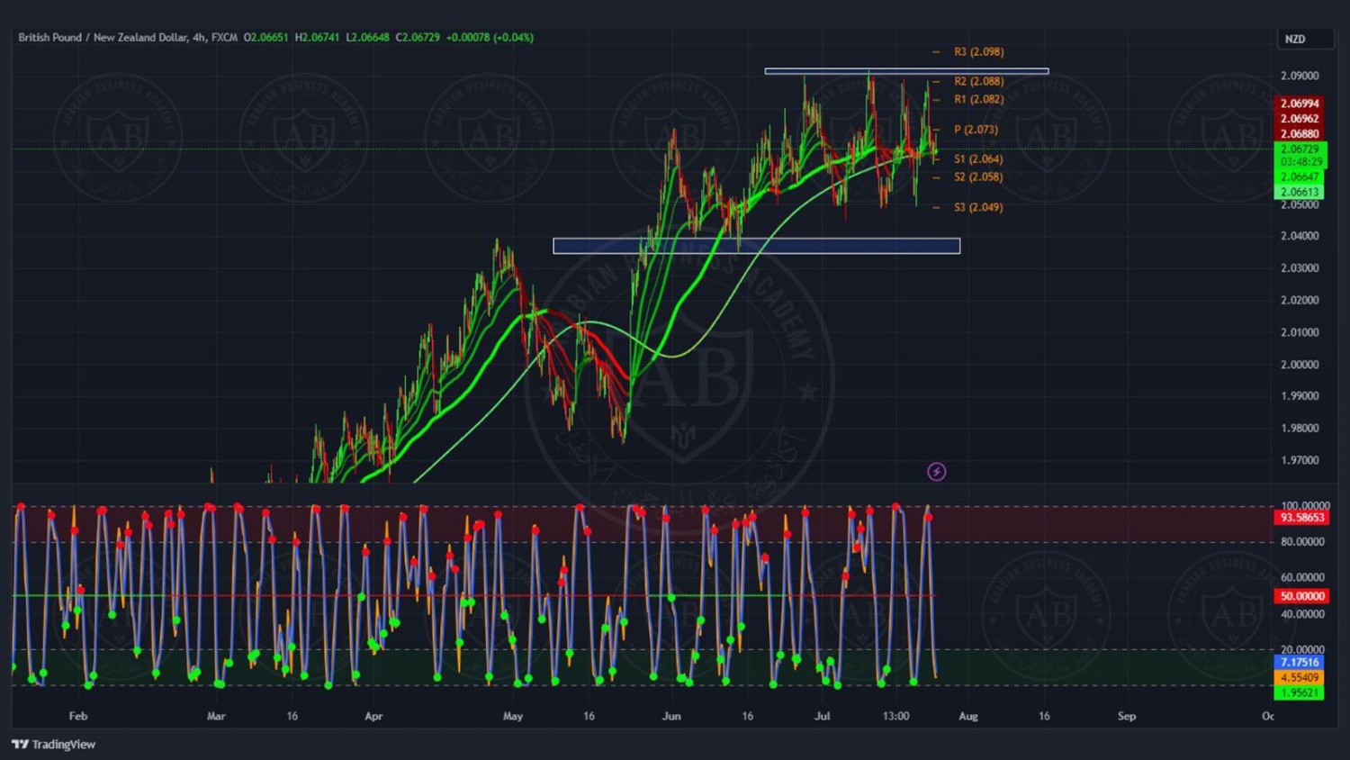The height and width of the screenshot is (760, 1350).
Task: Click the Jul label on the time axis
Action: (x=822, y=717)
